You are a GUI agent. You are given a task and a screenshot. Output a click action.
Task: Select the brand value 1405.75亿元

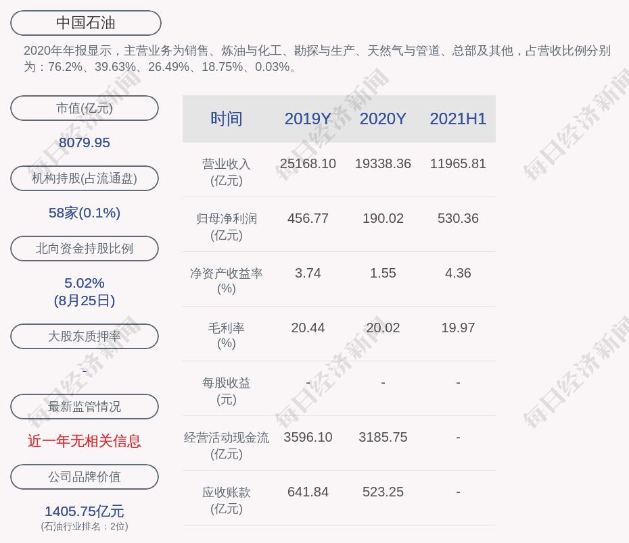[85, 511]
